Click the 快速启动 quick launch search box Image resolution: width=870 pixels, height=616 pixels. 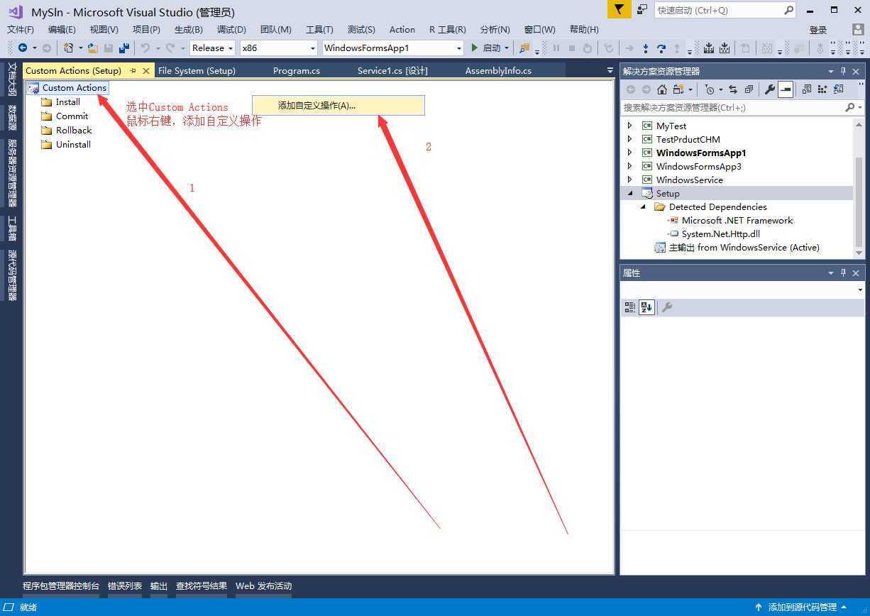724,10
